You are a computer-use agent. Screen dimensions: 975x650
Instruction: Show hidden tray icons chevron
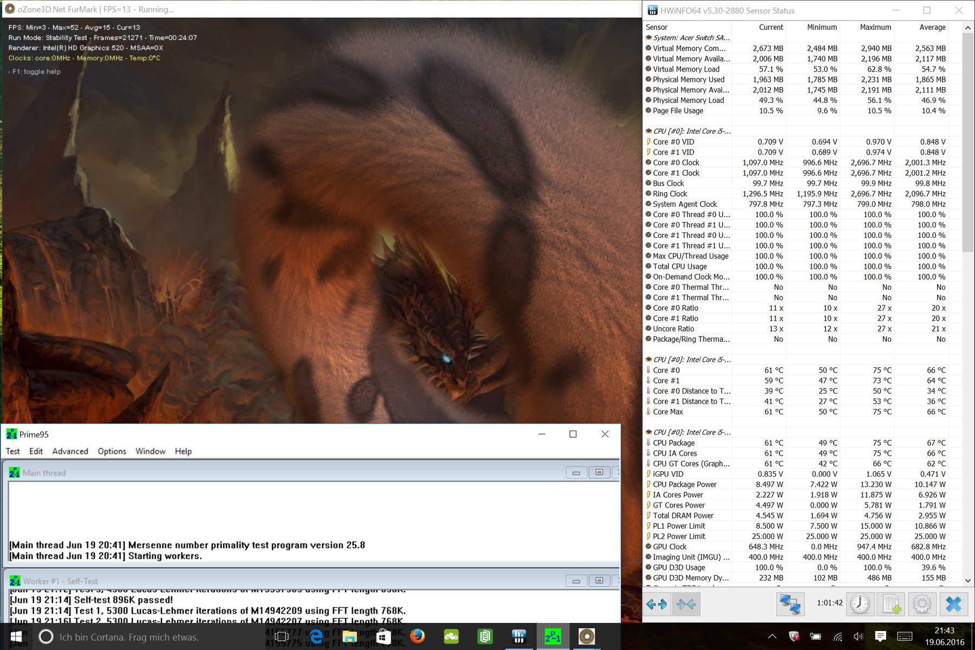point(772,636)
